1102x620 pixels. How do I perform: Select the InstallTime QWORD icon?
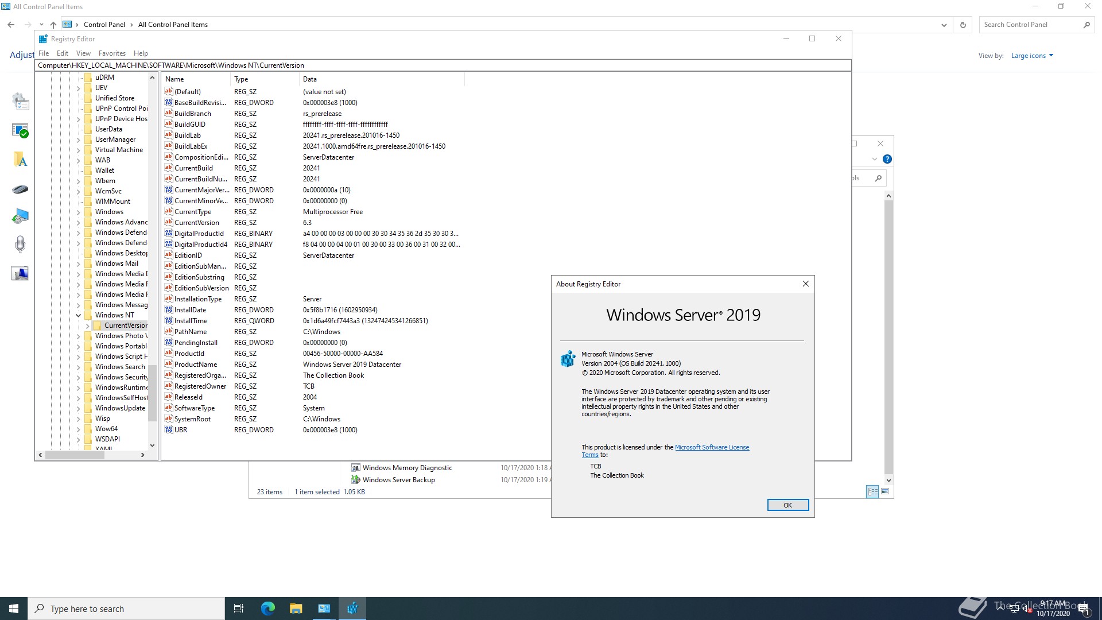coord(169,320)
